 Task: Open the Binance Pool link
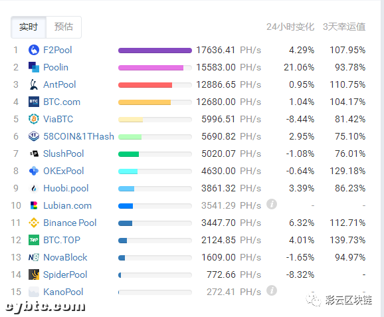click(70, 223)
